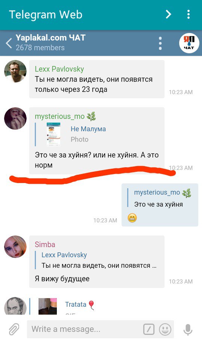Click Simba's profile avatar
Viewport: 202px width, 345px height.
tap(15, 247)
